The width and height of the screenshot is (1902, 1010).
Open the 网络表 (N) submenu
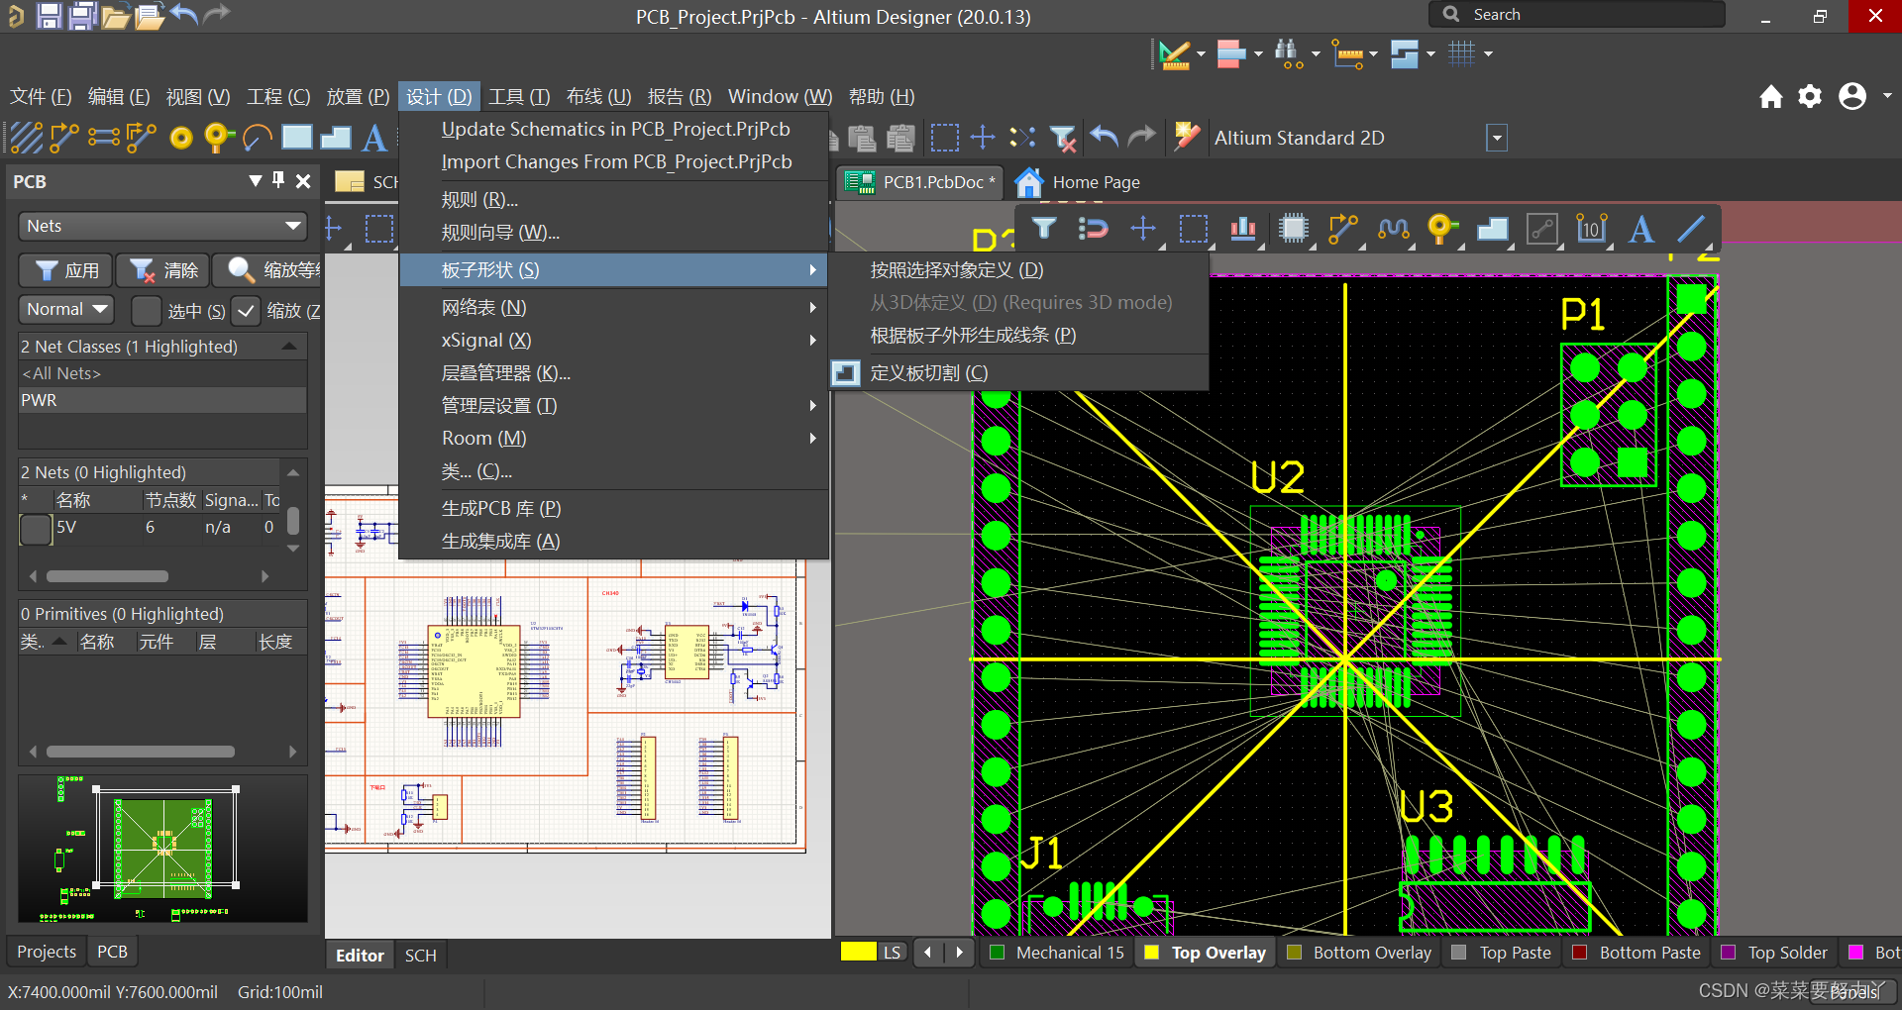(613, 307)
